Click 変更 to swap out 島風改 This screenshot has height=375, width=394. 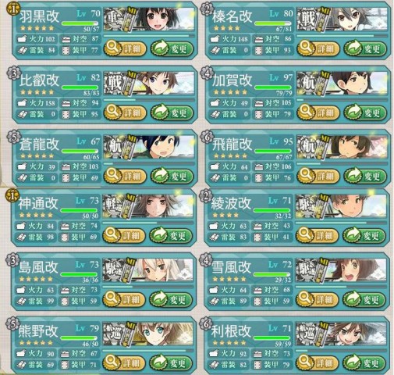click(171, 299)
